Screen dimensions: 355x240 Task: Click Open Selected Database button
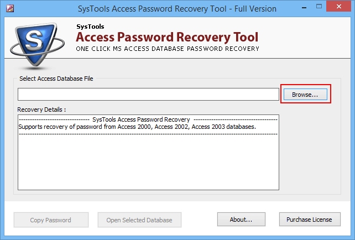139,220
